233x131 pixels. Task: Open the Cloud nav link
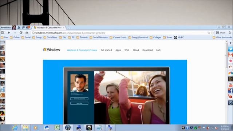[x=136, y=50]
